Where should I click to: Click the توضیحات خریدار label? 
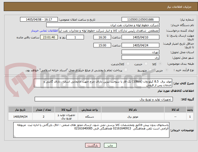click(x=182, y=130)
